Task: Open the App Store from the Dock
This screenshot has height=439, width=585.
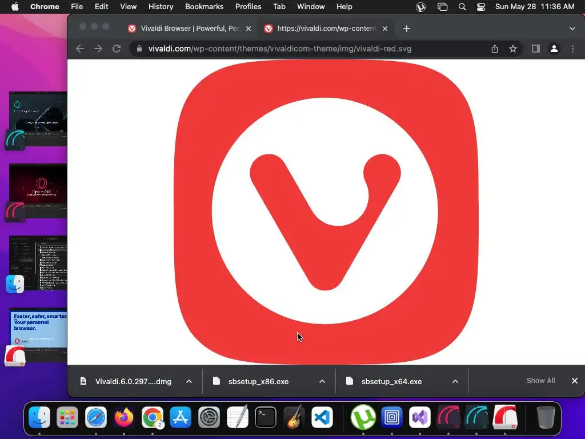Action: pos(181,417)
